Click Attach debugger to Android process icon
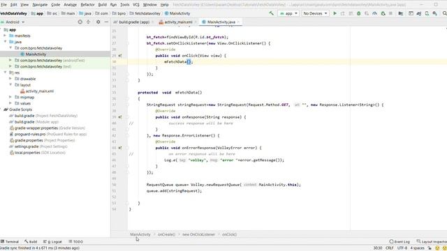Image resolution: width=447 pixels, height=251 pixels. click(x=383, y=13)
